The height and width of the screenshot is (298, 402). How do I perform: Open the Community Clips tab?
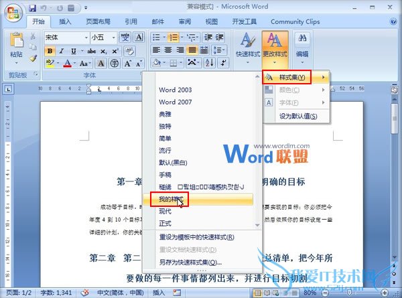coord(295,22)
